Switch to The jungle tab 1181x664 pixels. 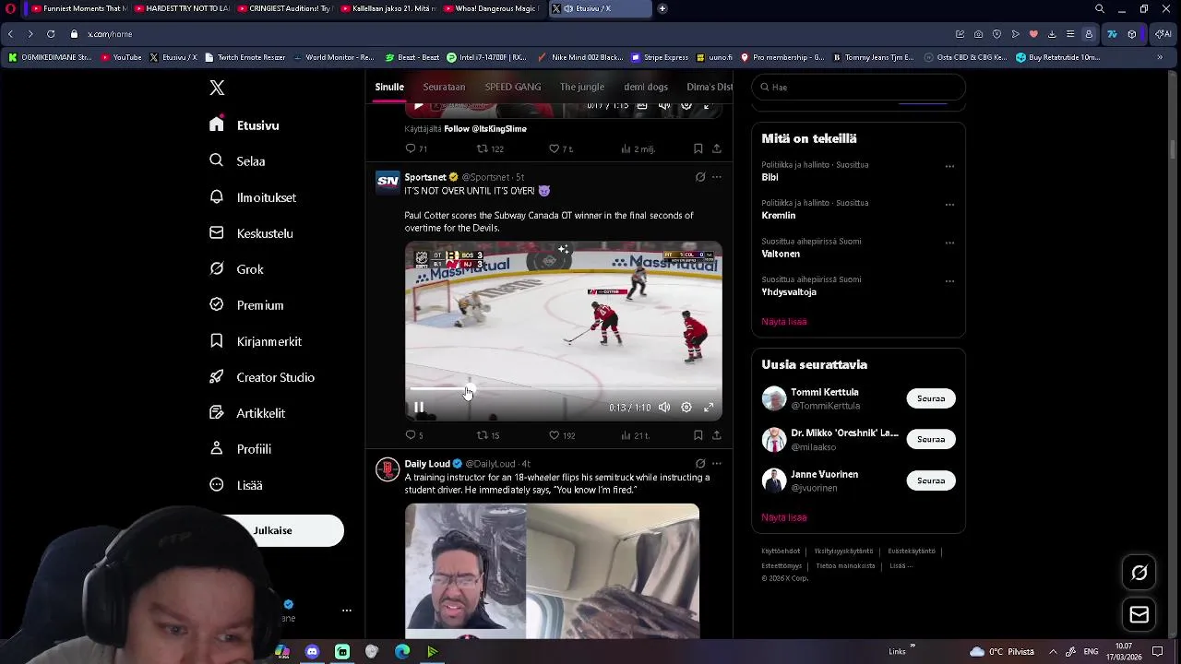point(582,87)
